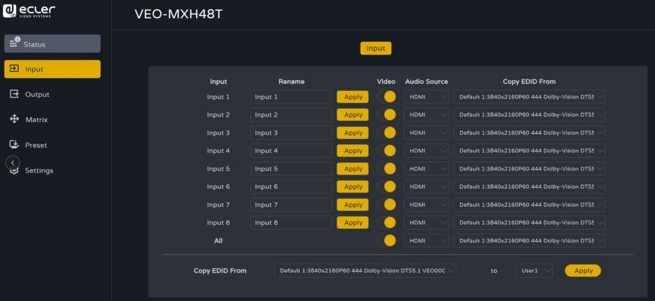The width and height of the screenshot is (655, 301).
Task: Click the Audio Source column header
Action: pyautogui.click(x=426, y=82)
